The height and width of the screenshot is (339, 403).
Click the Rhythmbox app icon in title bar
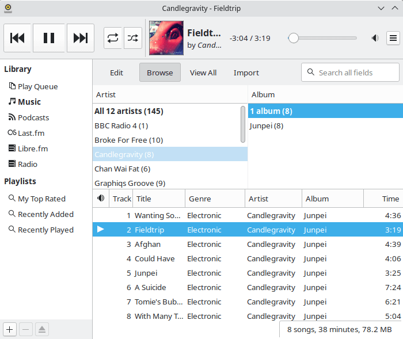click(x=8, y=8)
